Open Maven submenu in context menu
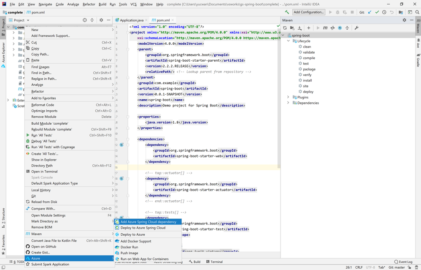 [x=70, y=234]
